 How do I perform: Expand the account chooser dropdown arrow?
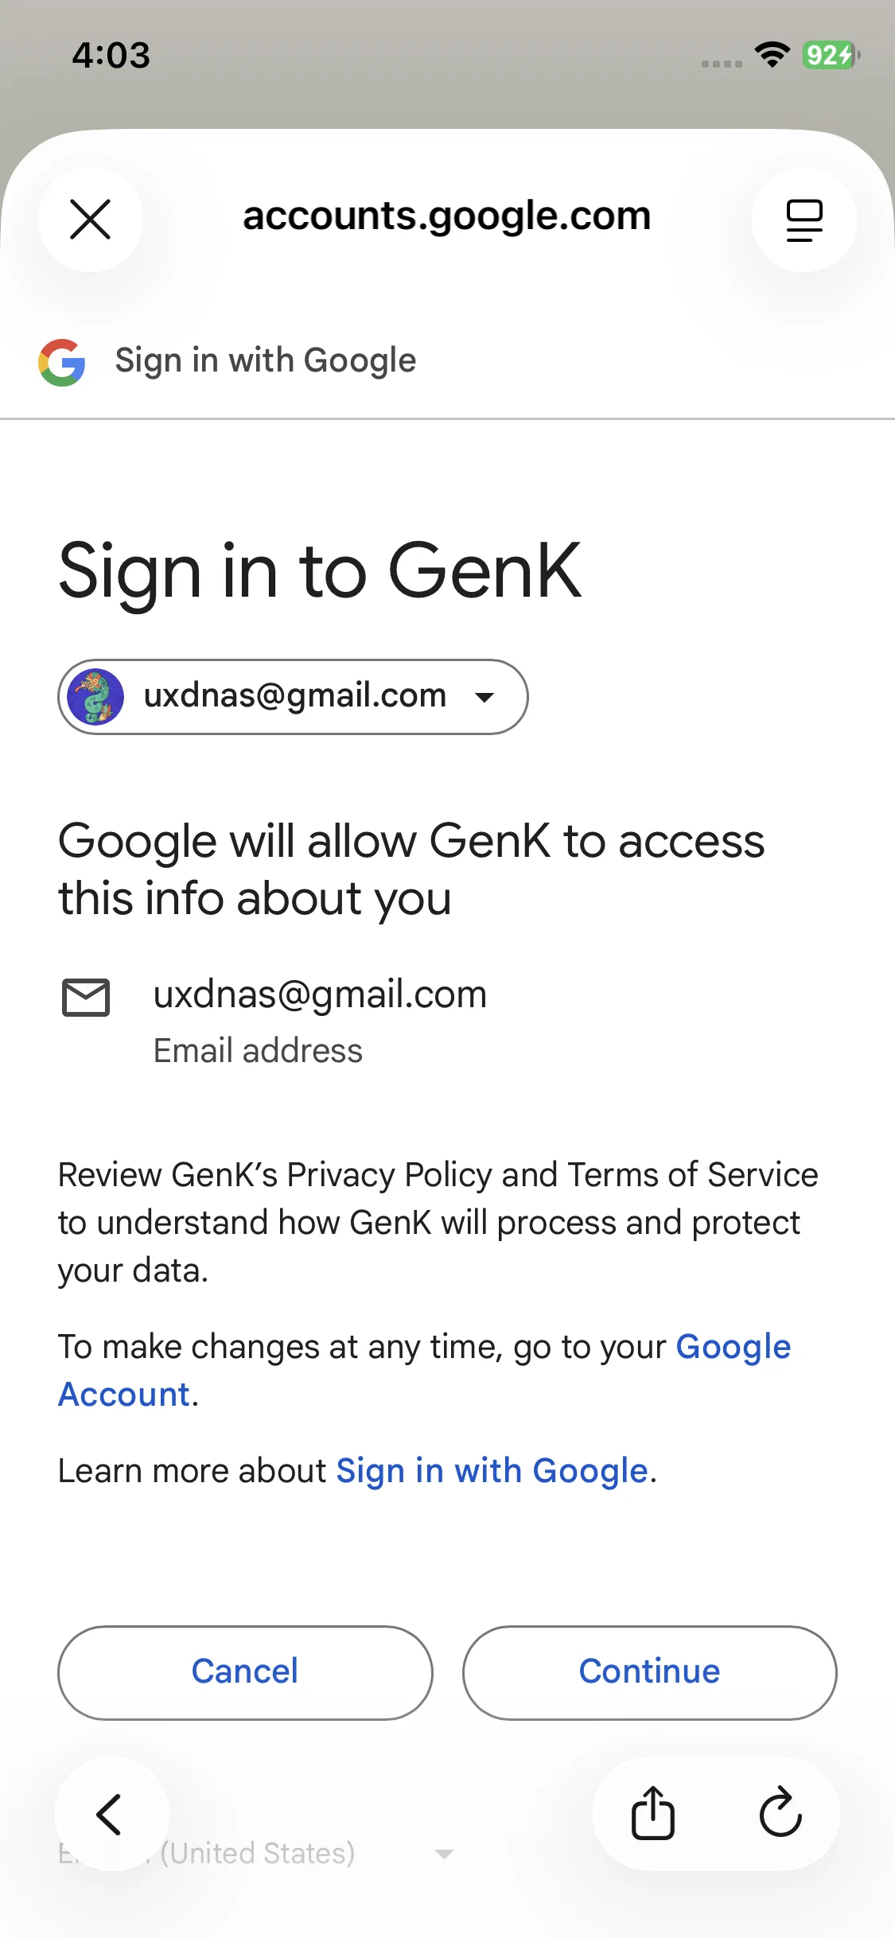pyautogui.click(x=484, y=698)
